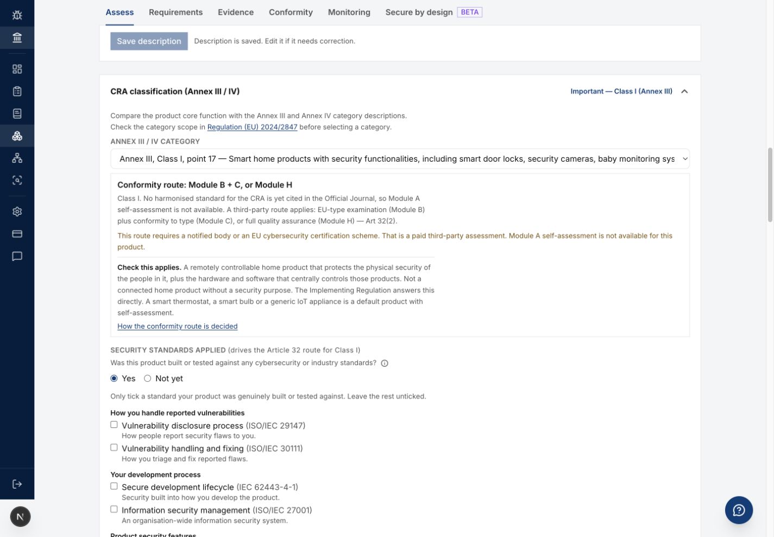Viewport: 774px width, 537px height.
Task: Open How the conformity route is decided link
Action: coord(178,326)
